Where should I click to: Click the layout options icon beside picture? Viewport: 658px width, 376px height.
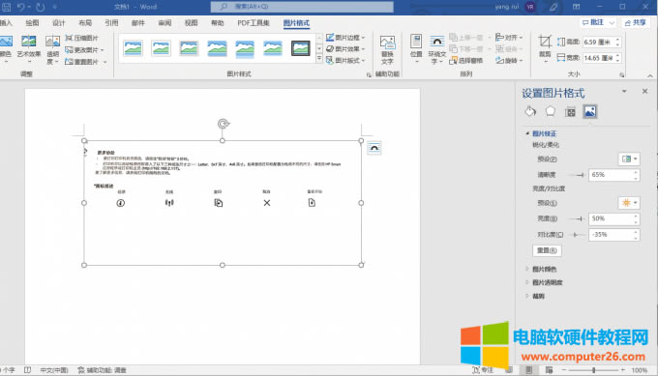pos(374,148)
